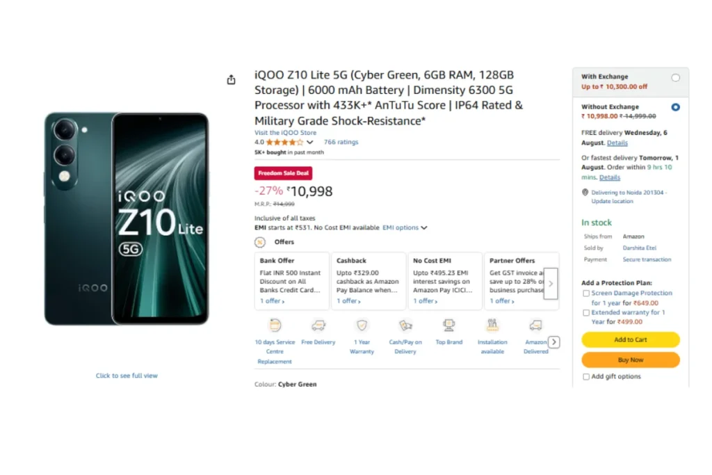
Task: Click the iQOO Z10 Lite product image
Action: (x=127, y=218)
